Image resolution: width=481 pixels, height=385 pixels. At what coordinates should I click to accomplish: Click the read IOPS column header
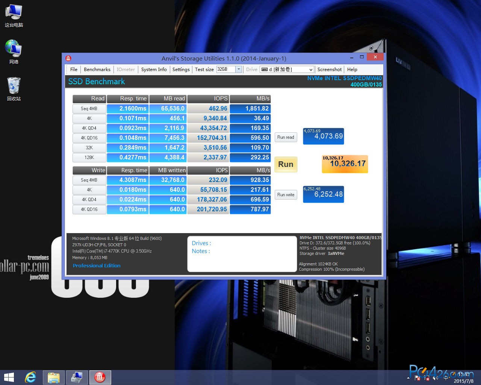point(208,99)
